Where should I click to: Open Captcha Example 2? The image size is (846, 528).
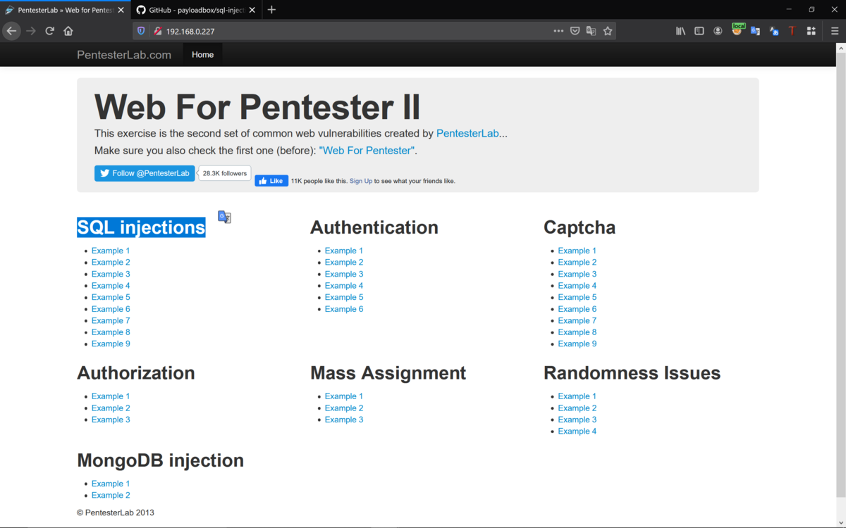[577, 263]
